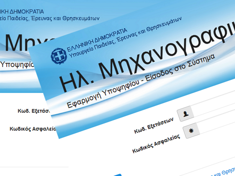235x176 pixels.
Task: Click the gray footer divider on background page
Action: point(34,167)
